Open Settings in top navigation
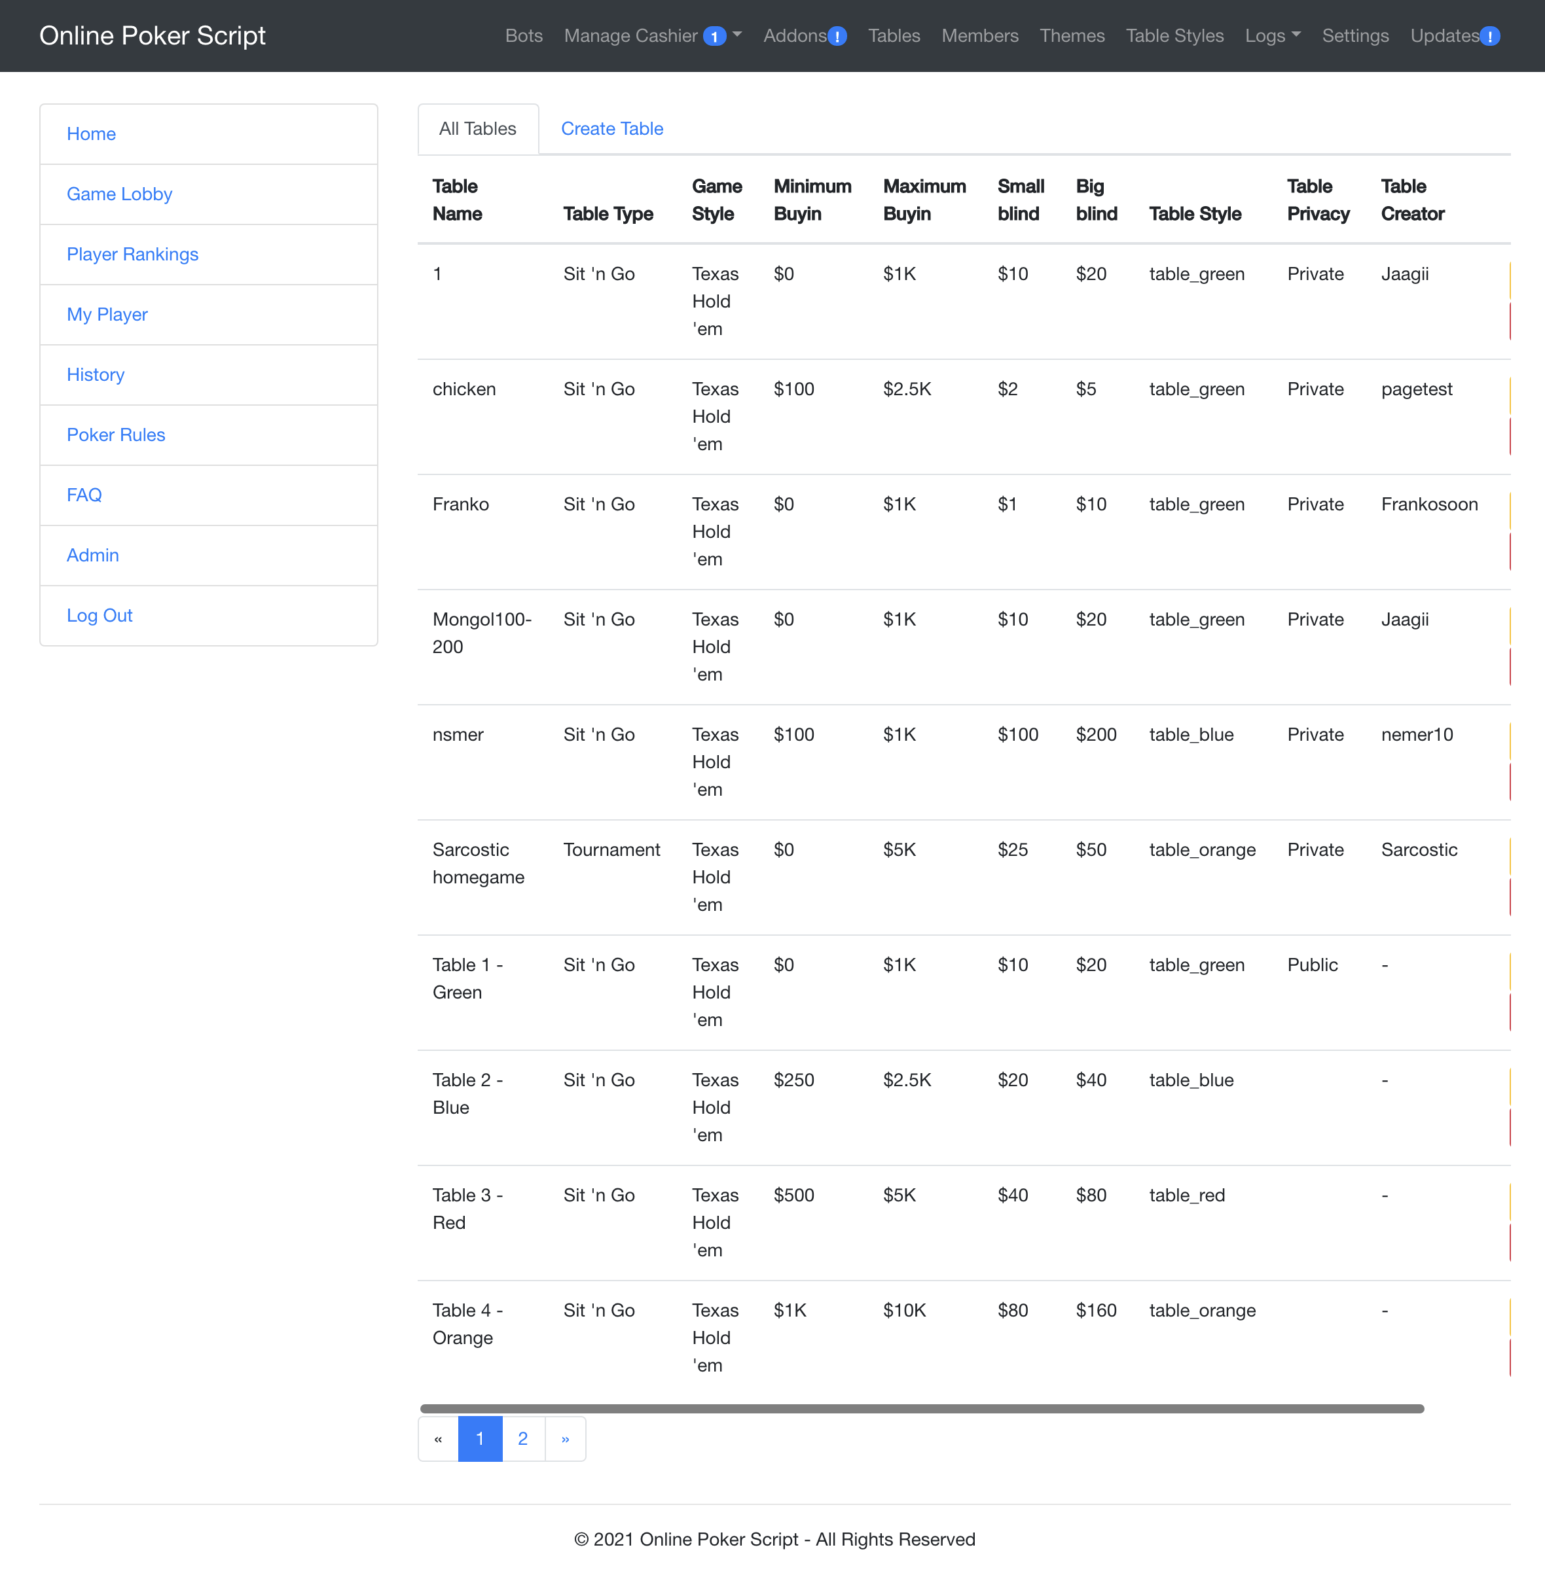The image size is (1545, 1577). [1355, 36]
